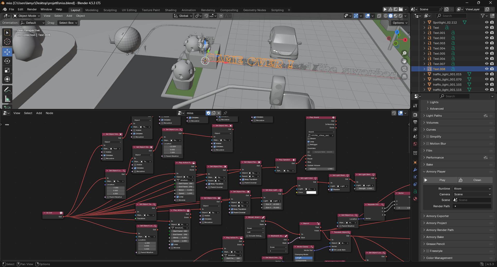497x267 pixels.
Task: Switch to orthographic grid view icon
Action: [x=404, y=77]
